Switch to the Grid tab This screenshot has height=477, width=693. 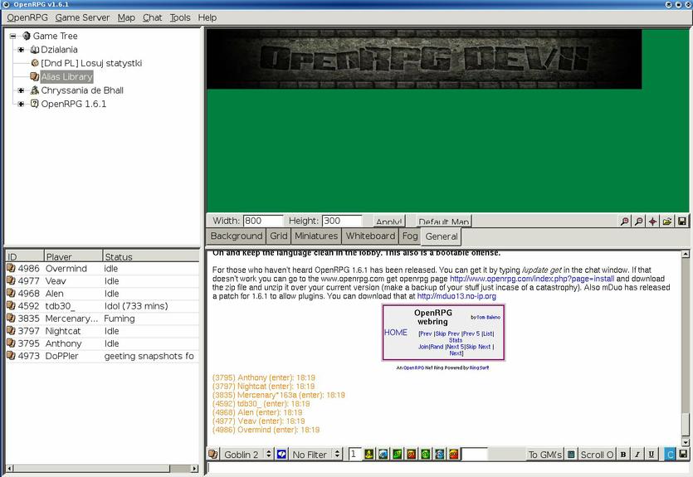(x=278, y=236)
